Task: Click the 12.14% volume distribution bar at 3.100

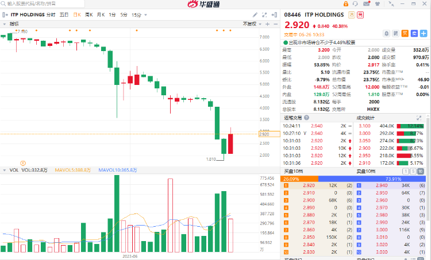Action: (x=410, y=126)
